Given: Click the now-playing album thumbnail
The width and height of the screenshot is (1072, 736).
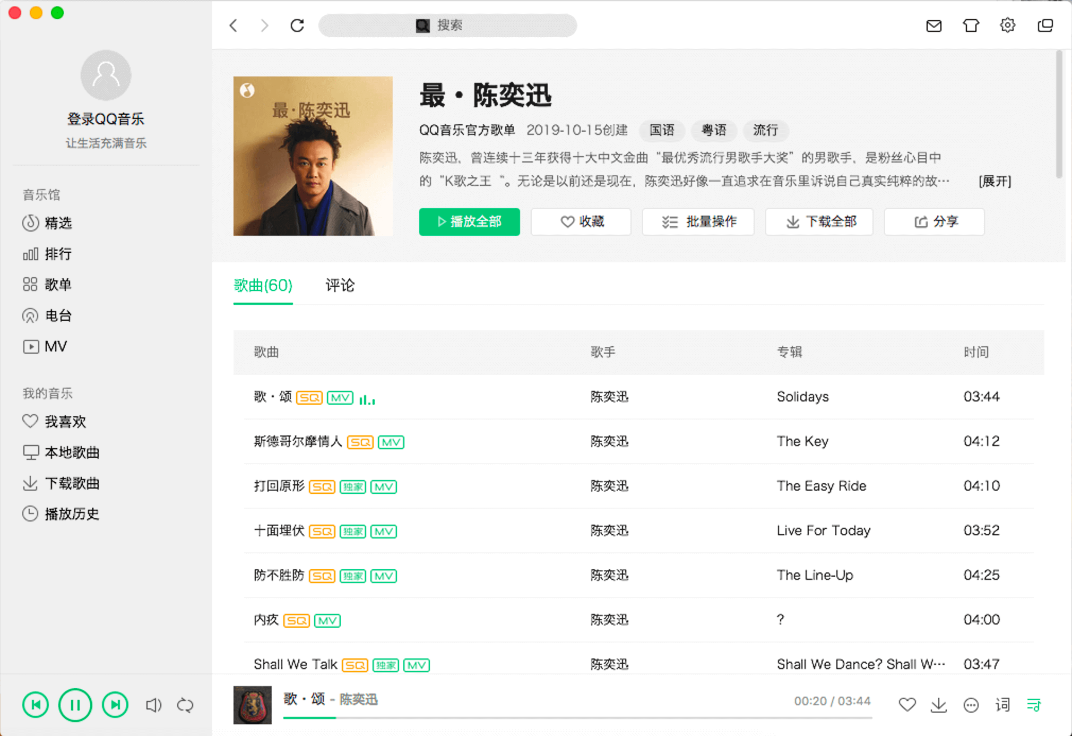Looking at the screenshot, I should pos(253,705).
